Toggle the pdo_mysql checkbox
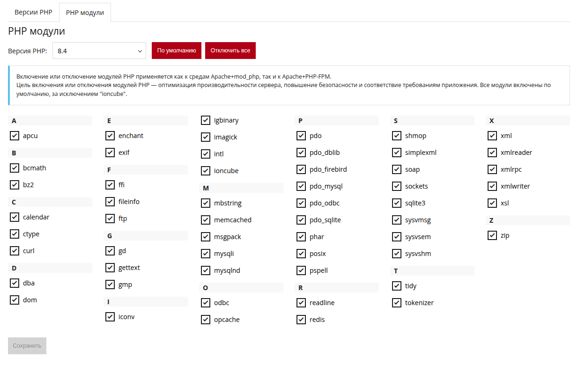578x365 pixels. (301, 186)
